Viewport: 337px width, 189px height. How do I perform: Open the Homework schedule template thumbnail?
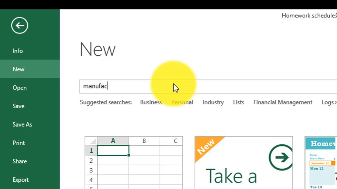[321, 162]
